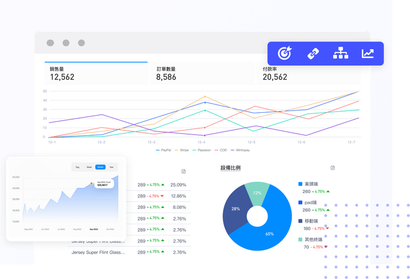The height and width of the screenshot is (279, 410).
Task: Click the orange data point on area chart
Action: 91,183
